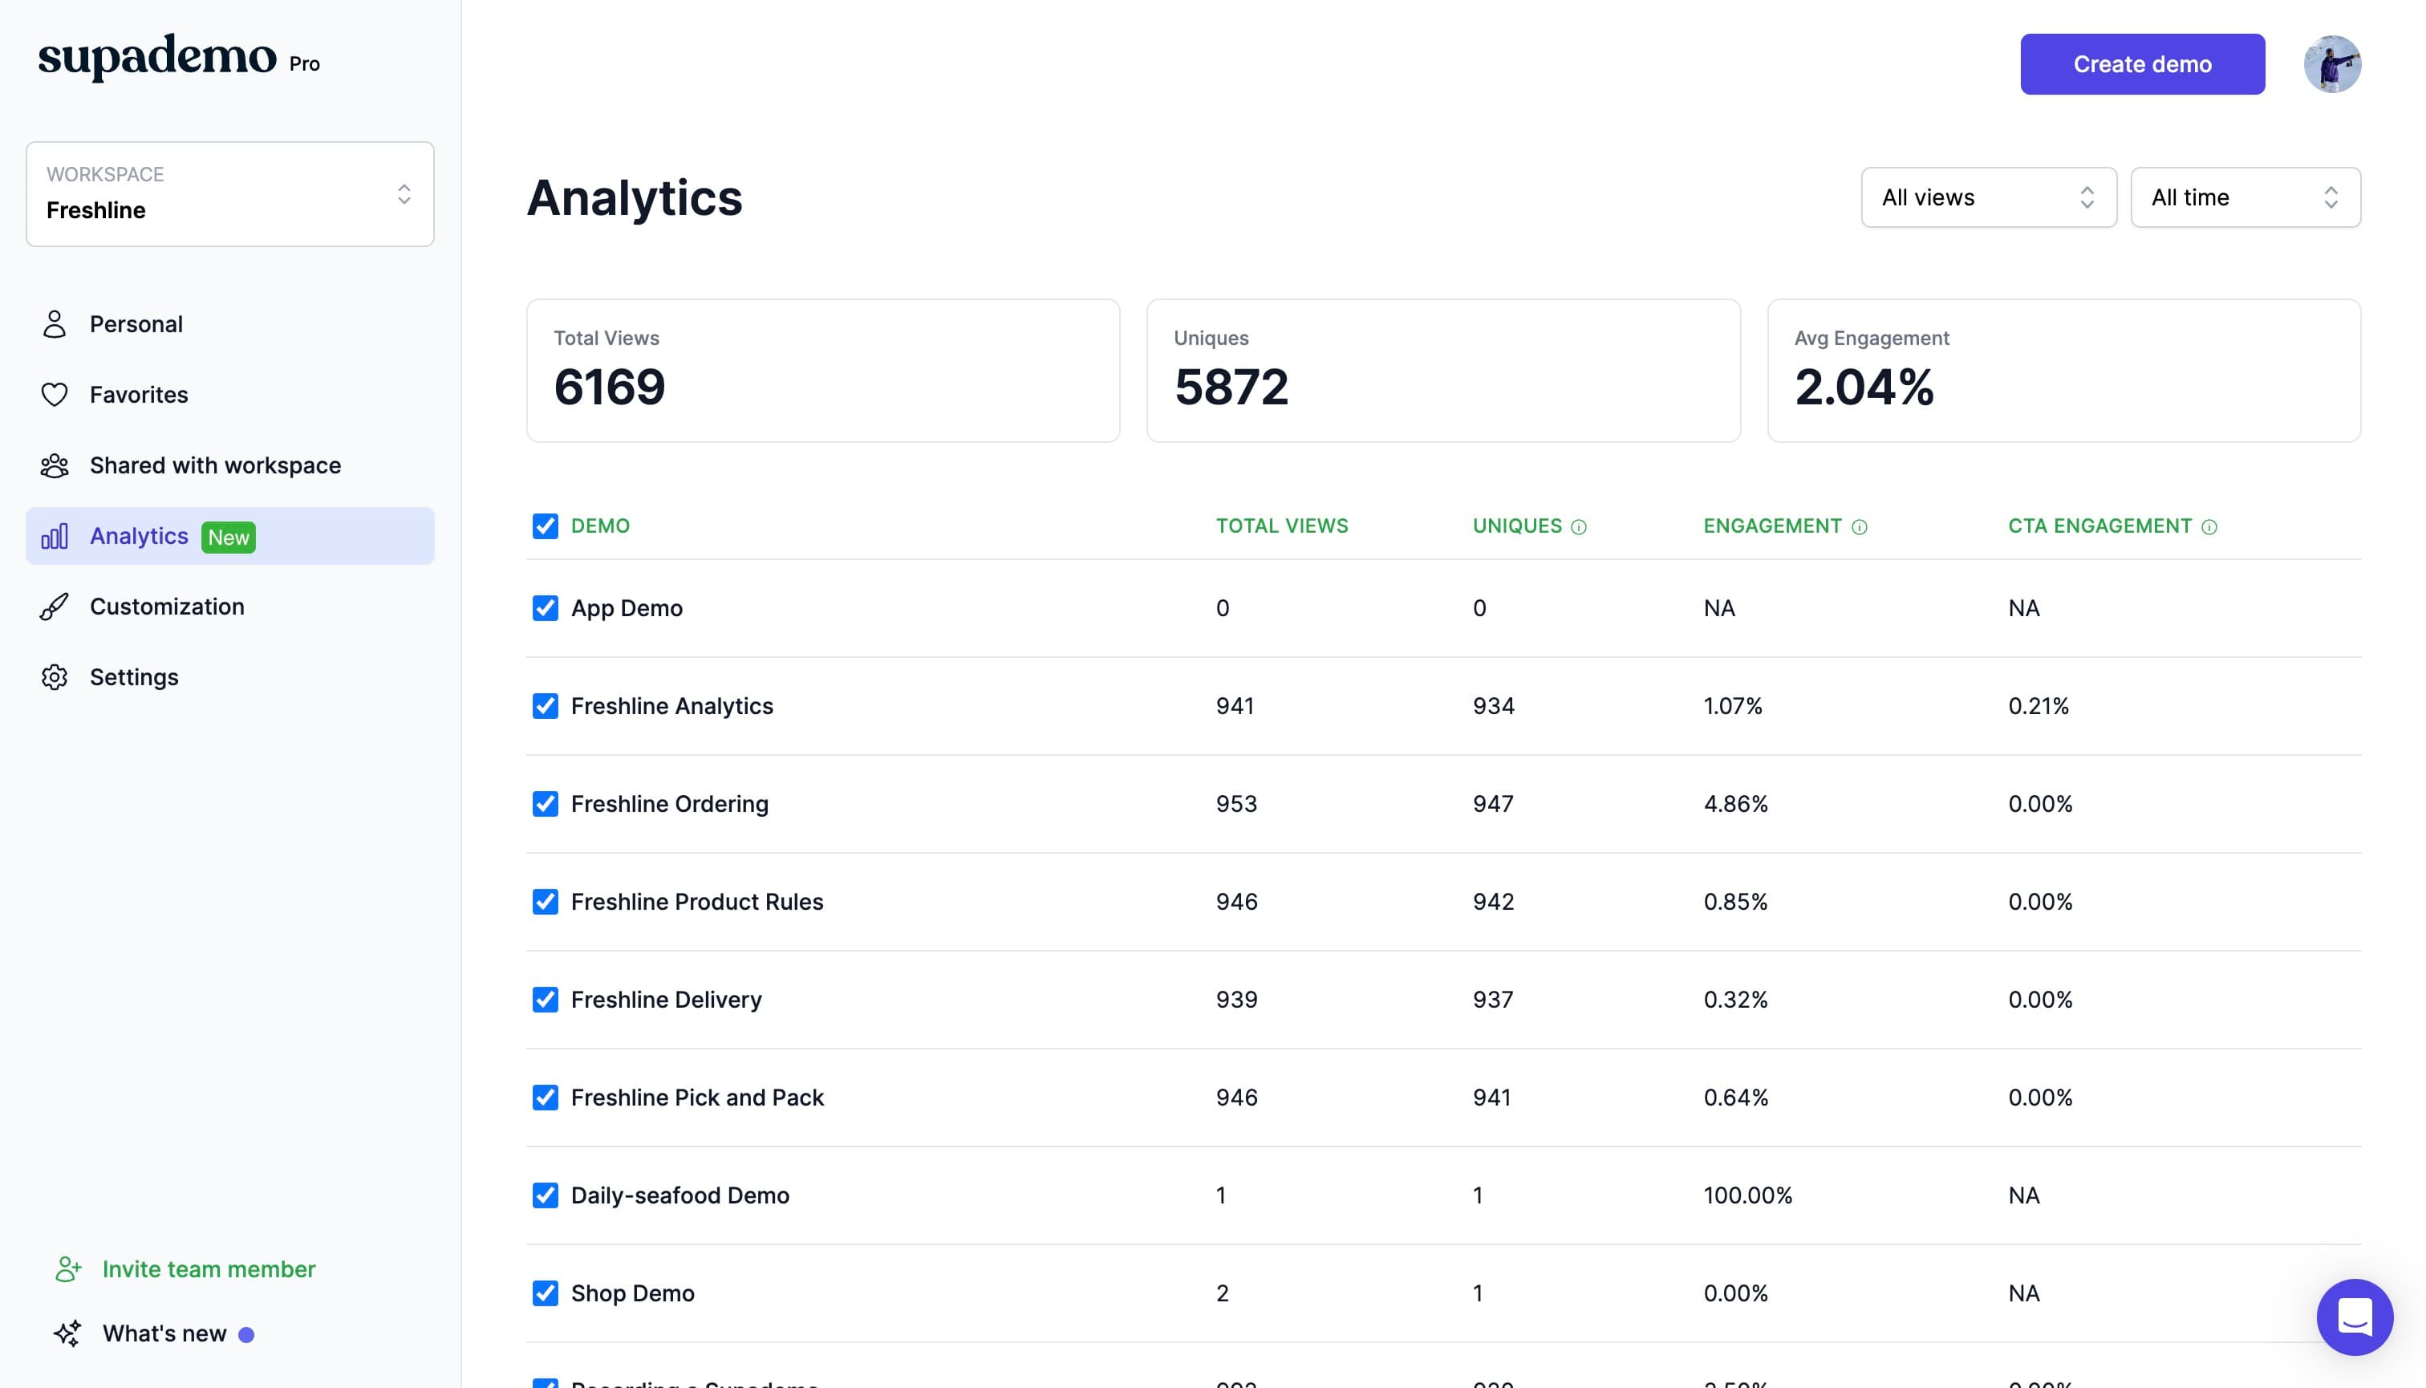Click the supademo logo
This screenshot has width=2426, height=1388.
point(157,57)
